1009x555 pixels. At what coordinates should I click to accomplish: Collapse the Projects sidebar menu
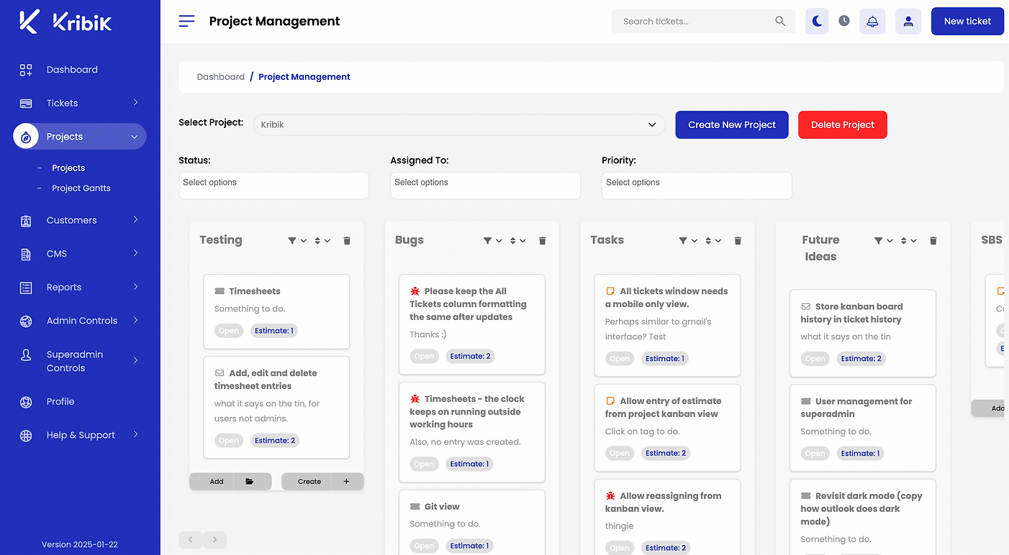pos(79,137)
